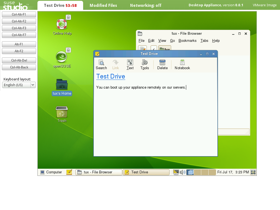
Task: Select the tux - File Browser taskbar item
Action: pyautogui.click(x=99, y=172)
